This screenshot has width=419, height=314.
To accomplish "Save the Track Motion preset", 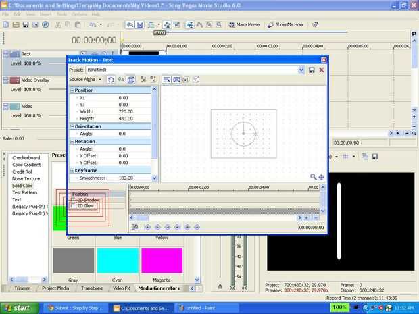I will (312, 70).
